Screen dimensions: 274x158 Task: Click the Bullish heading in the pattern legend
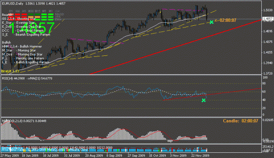click(x=6, y=42)
